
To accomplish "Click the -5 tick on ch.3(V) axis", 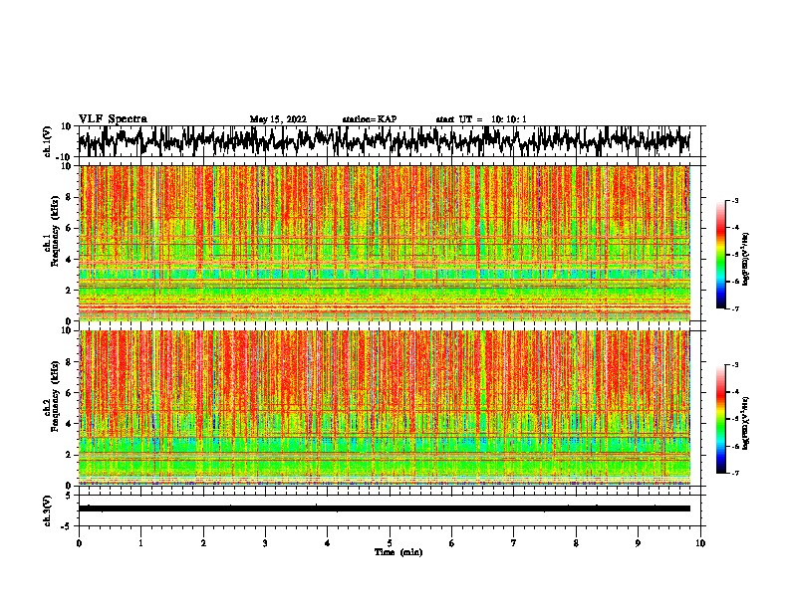I will tap(67, 526).
